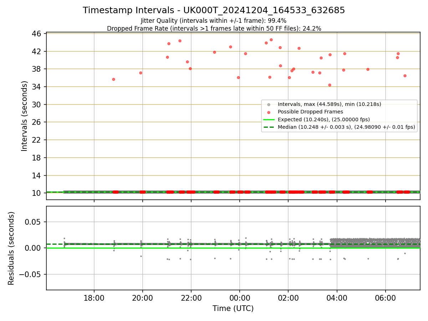Select the 'Jitter Quality' subtitle line reading 99.4%
Image resolution: width=428 pixels, height=321 pixels.
coord(214,21)
